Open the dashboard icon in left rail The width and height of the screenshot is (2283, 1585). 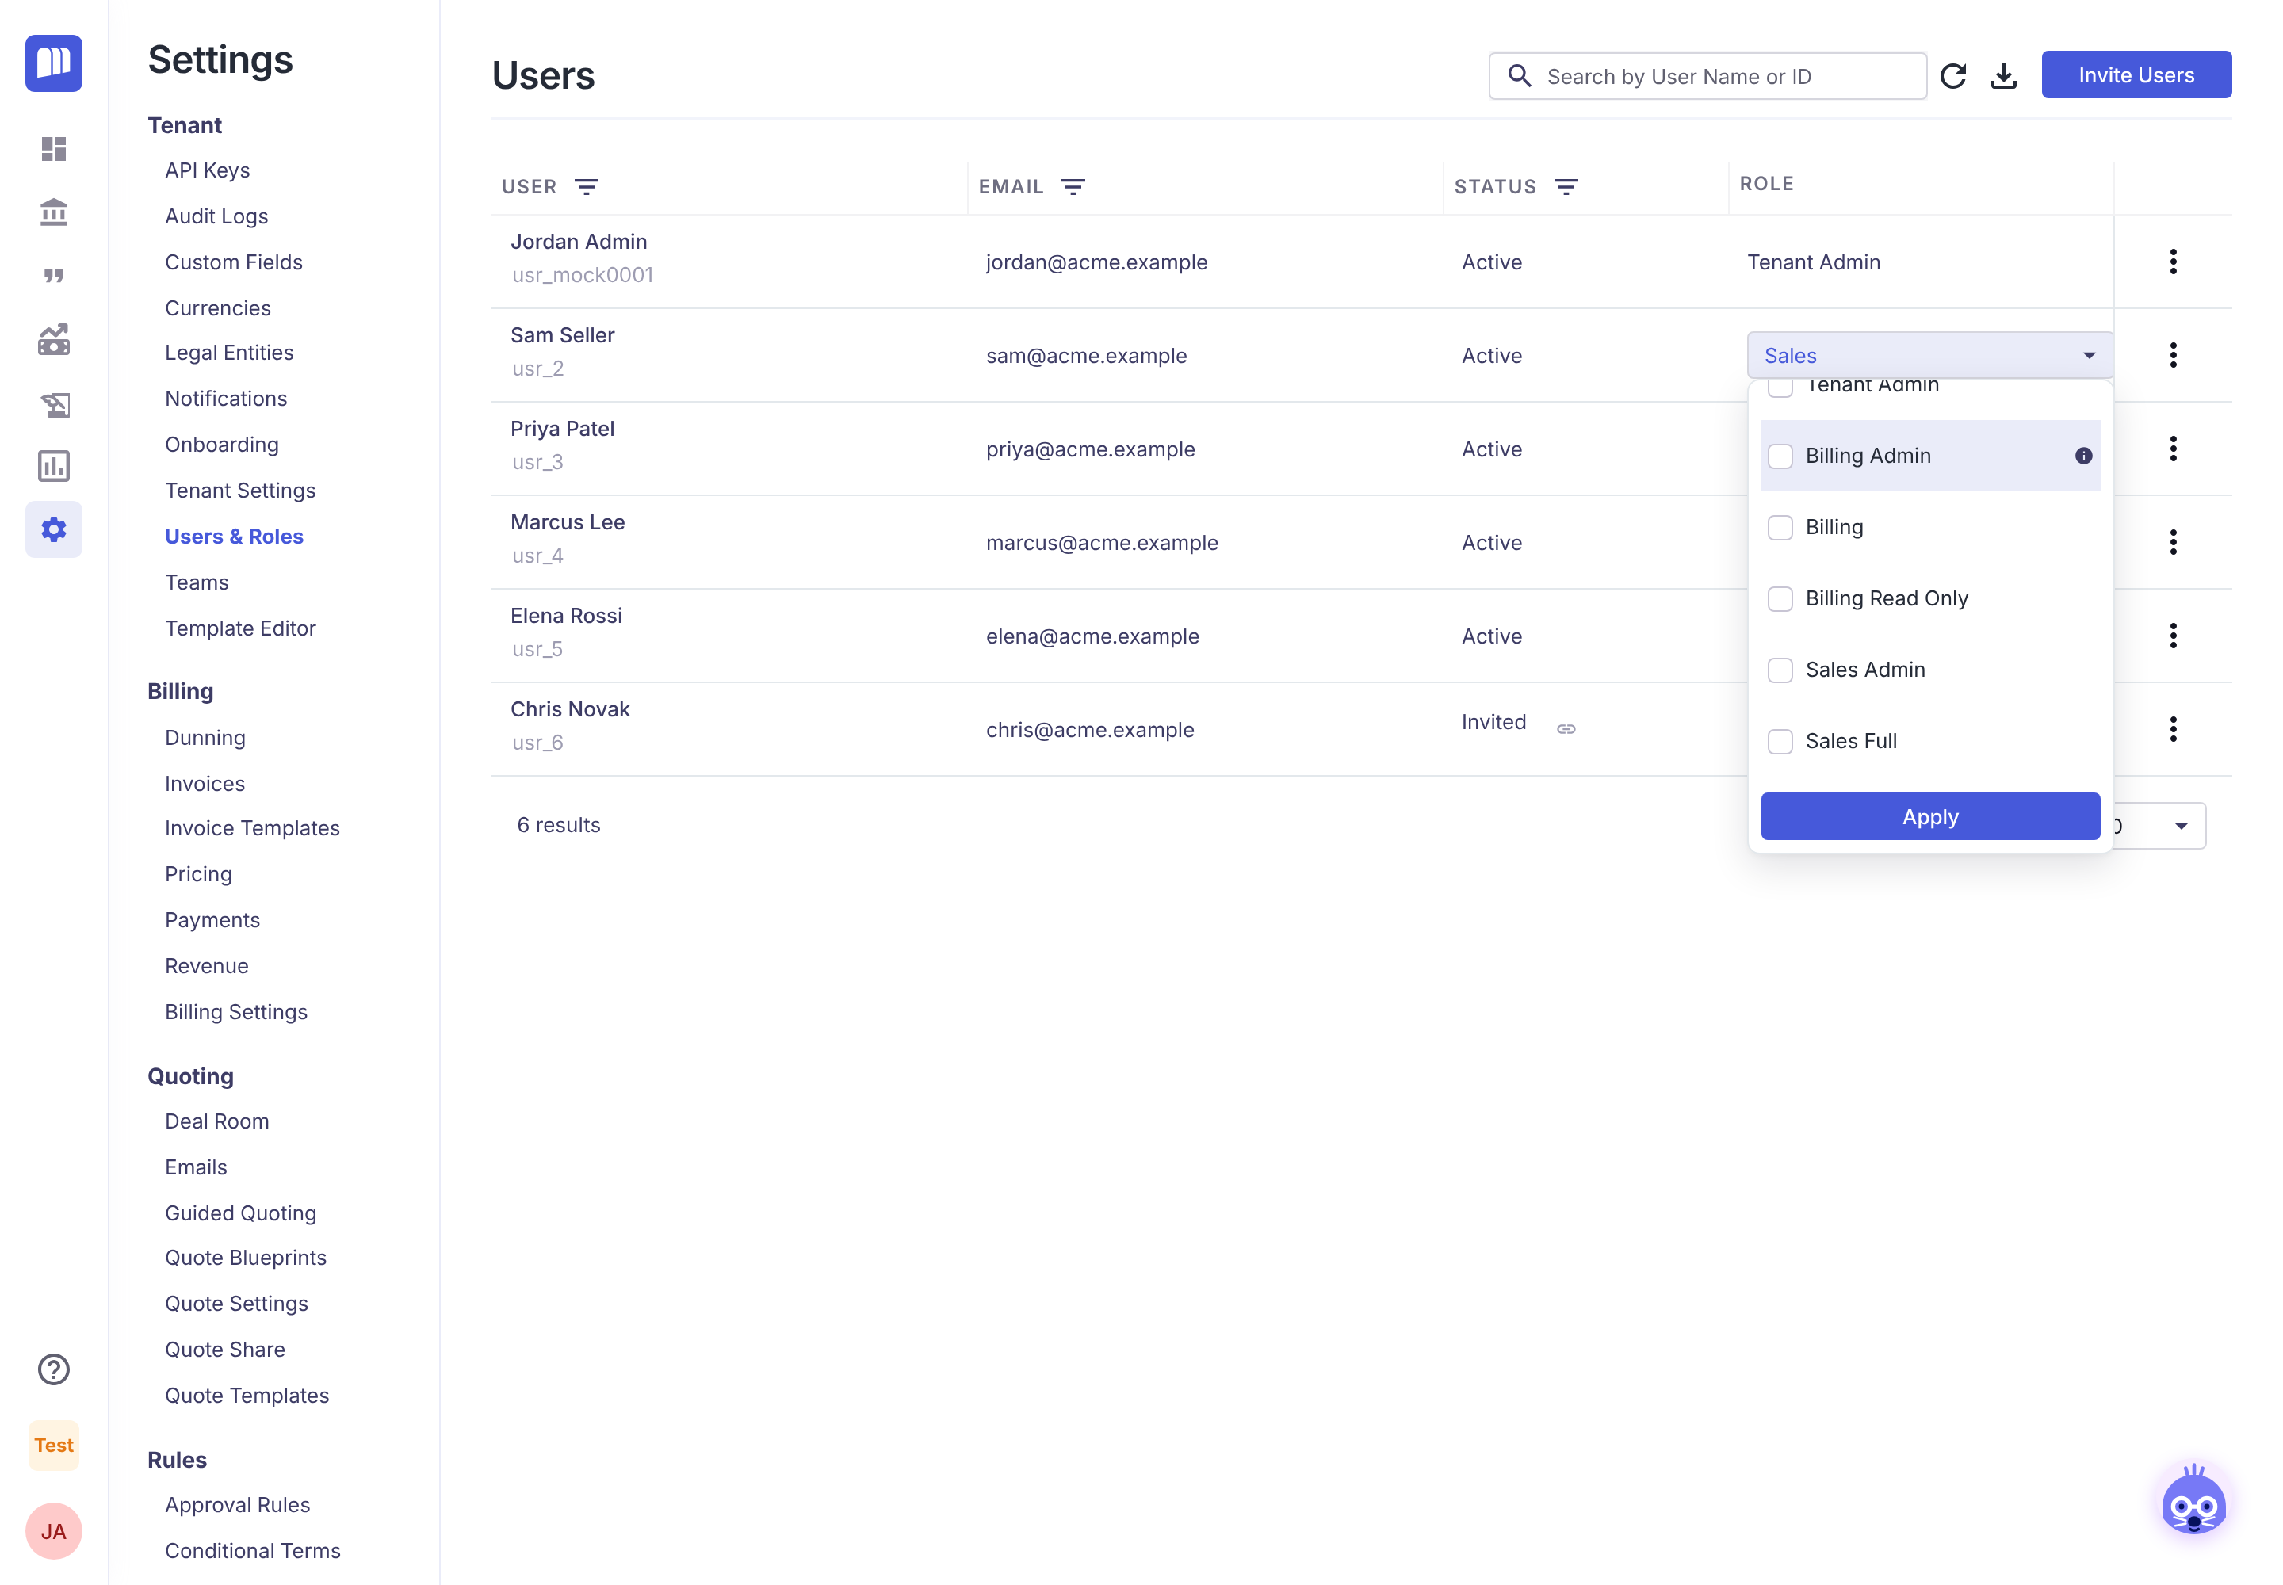(x=54, y=149)
